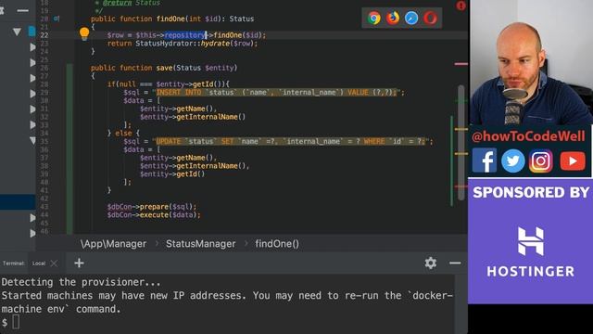
Task: Click the terminal prompt after the $ sign
Action: click(16, 322)
